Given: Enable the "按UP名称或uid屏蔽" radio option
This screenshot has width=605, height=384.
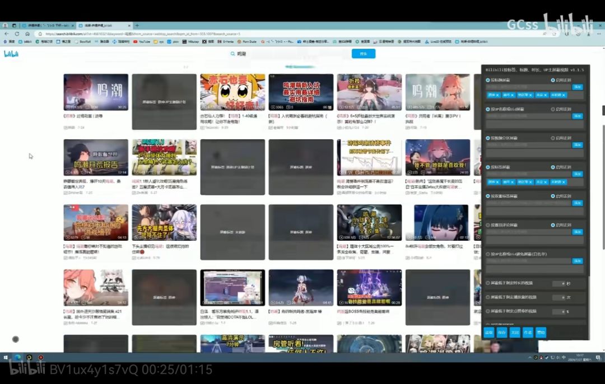Looking at the screenshot, I should coord(488,109).
